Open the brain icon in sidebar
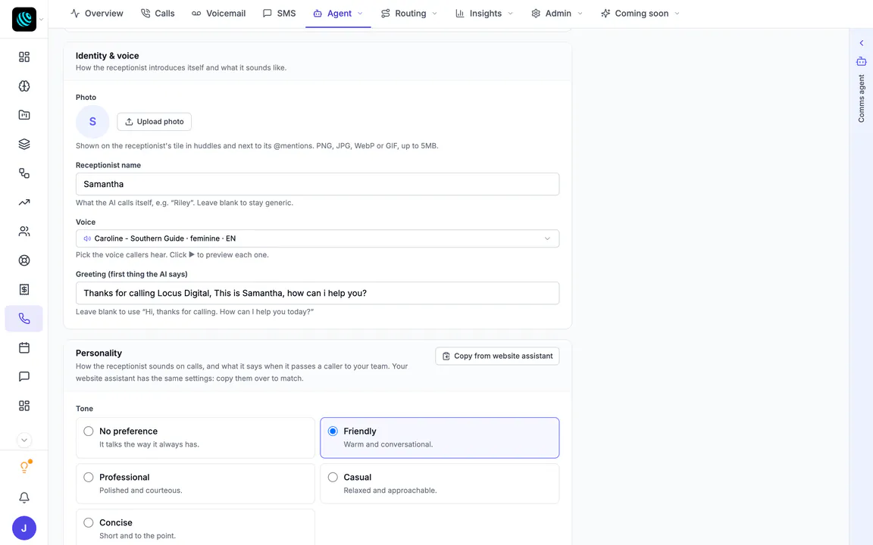The height and width of the screenshot is (545, 873). pos(24,86)
